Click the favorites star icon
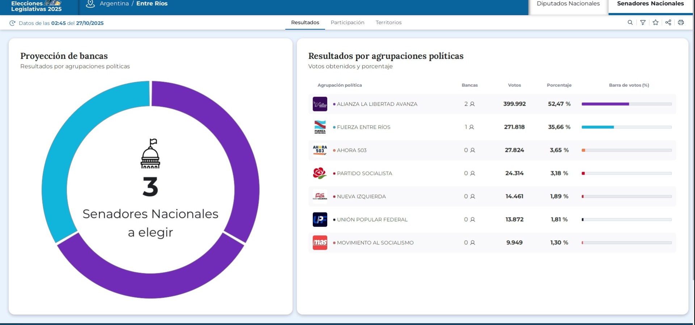 656,22
